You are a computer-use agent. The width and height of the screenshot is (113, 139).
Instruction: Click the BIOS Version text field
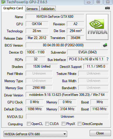[x=63, y=45]
